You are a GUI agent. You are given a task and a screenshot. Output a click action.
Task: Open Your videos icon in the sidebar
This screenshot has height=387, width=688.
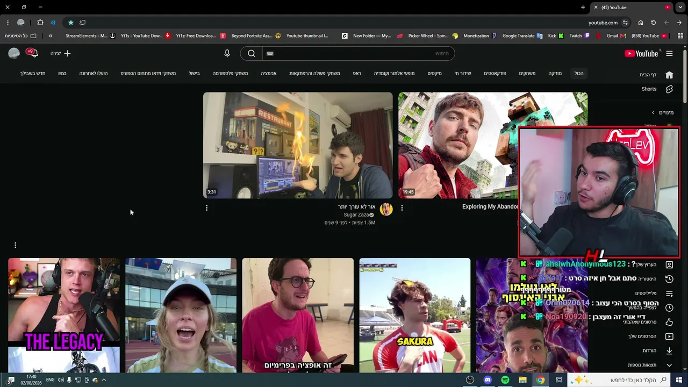pyautogui.click(x=669, y=336)
